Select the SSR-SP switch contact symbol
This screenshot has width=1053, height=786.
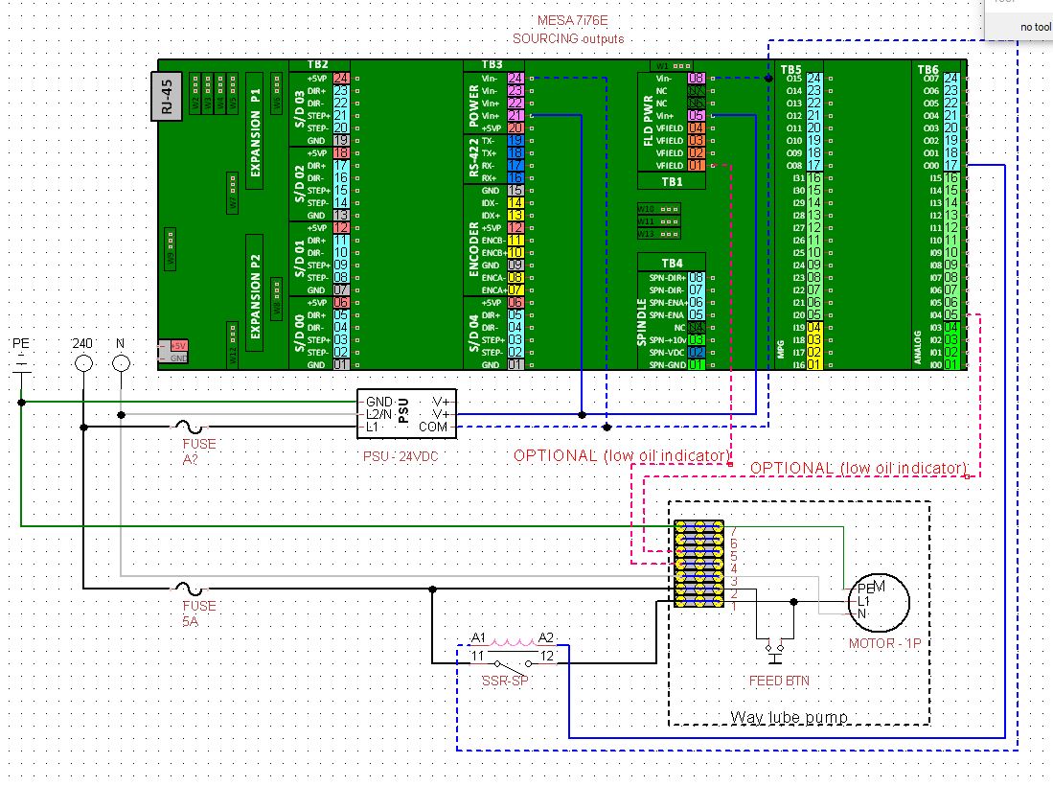pos(513,663)
